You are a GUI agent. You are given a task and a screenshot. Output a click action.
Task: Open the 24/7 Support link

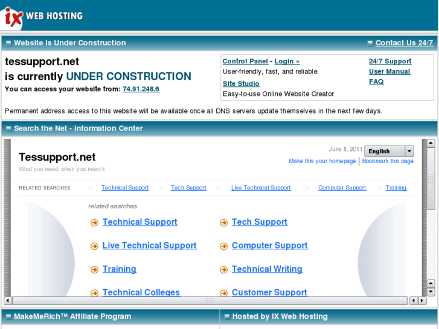[390, 61]
